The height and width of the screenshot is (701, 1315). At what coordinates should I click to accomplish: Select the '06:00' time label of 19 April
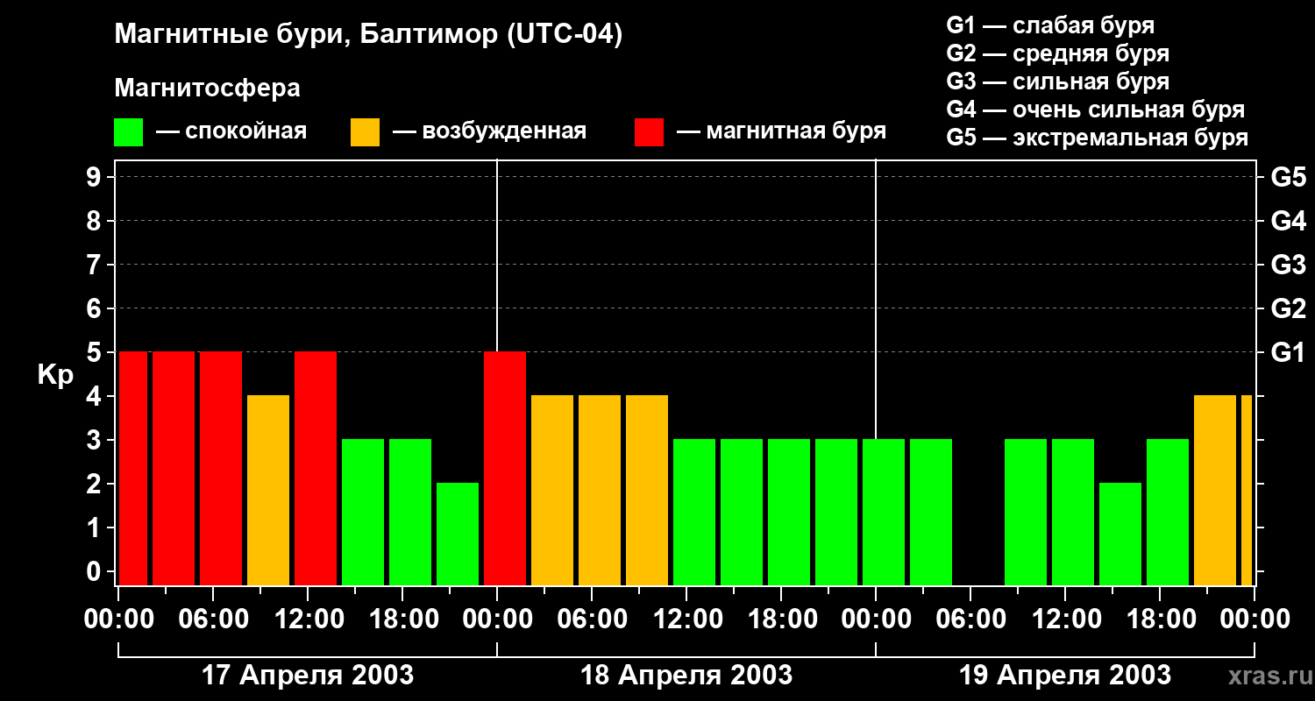click(970, 620)
